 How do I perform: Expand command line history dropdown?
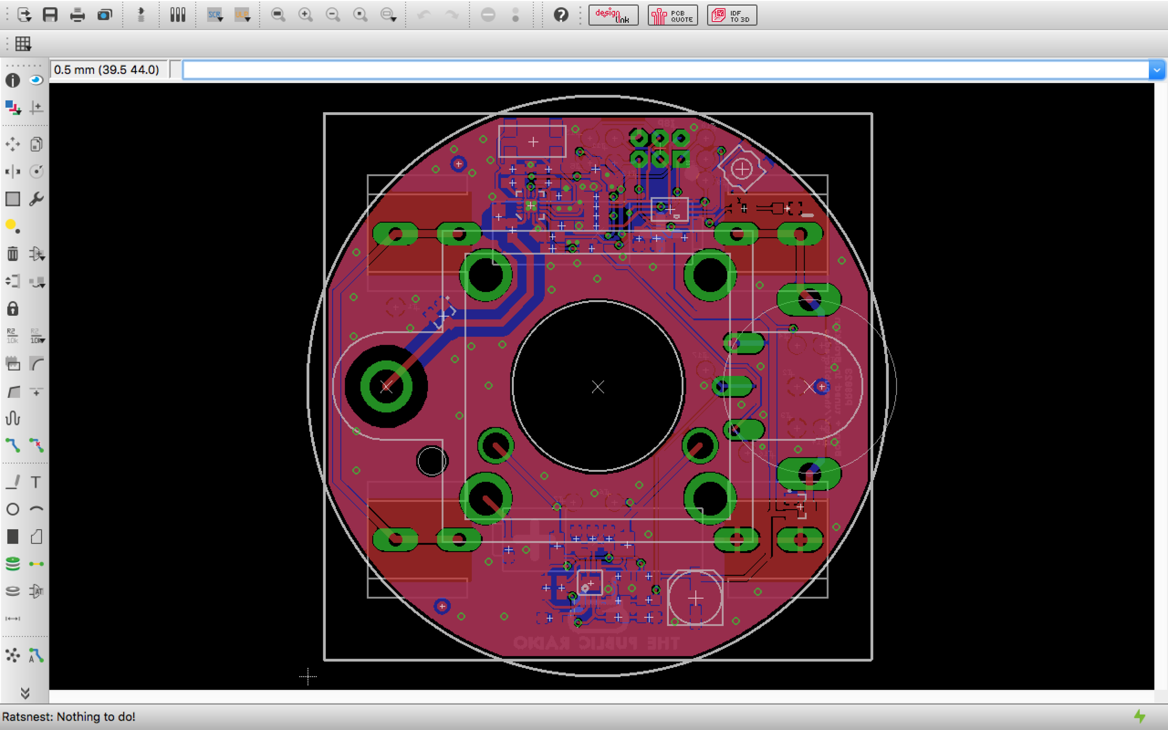(x=1157, y=70)
